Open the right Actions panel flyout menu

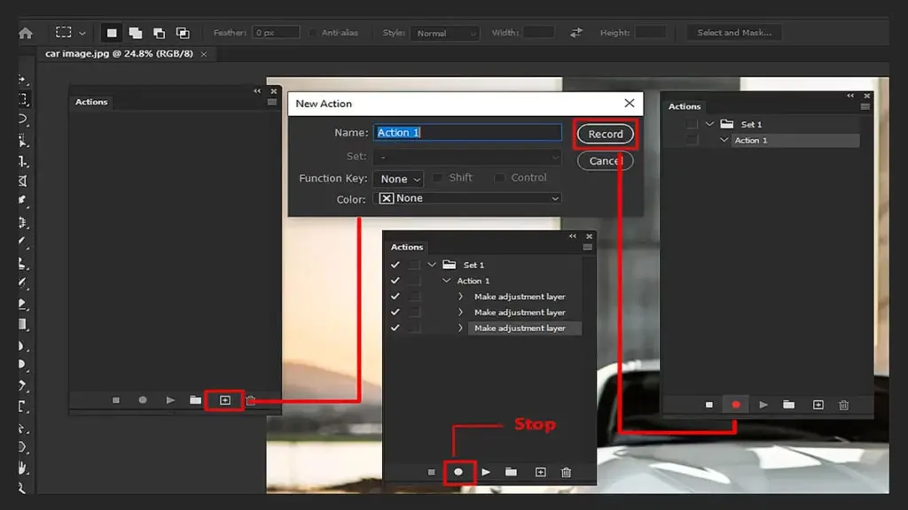pyautogui.click(x=865, y=107)
